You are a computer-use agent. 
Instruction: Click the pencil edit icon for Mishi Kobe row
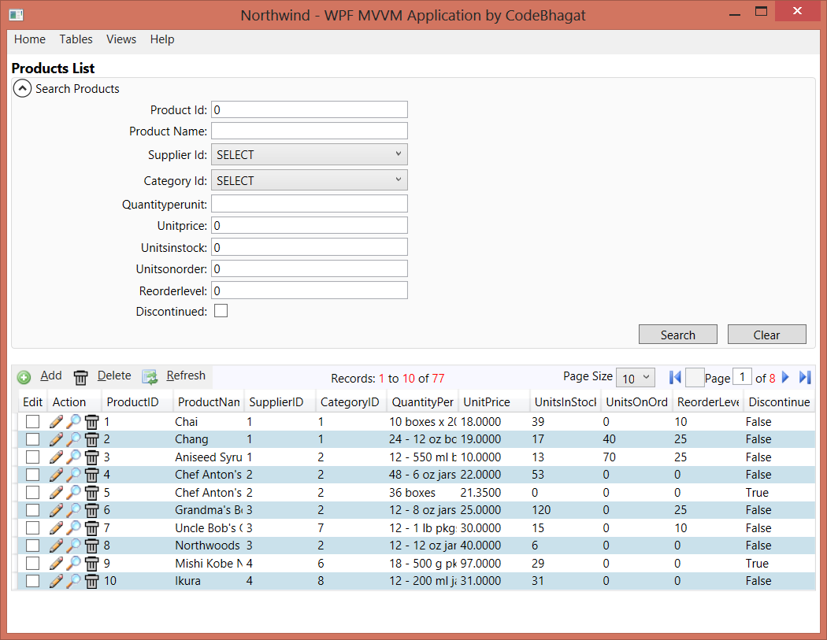tap(56, 564)
